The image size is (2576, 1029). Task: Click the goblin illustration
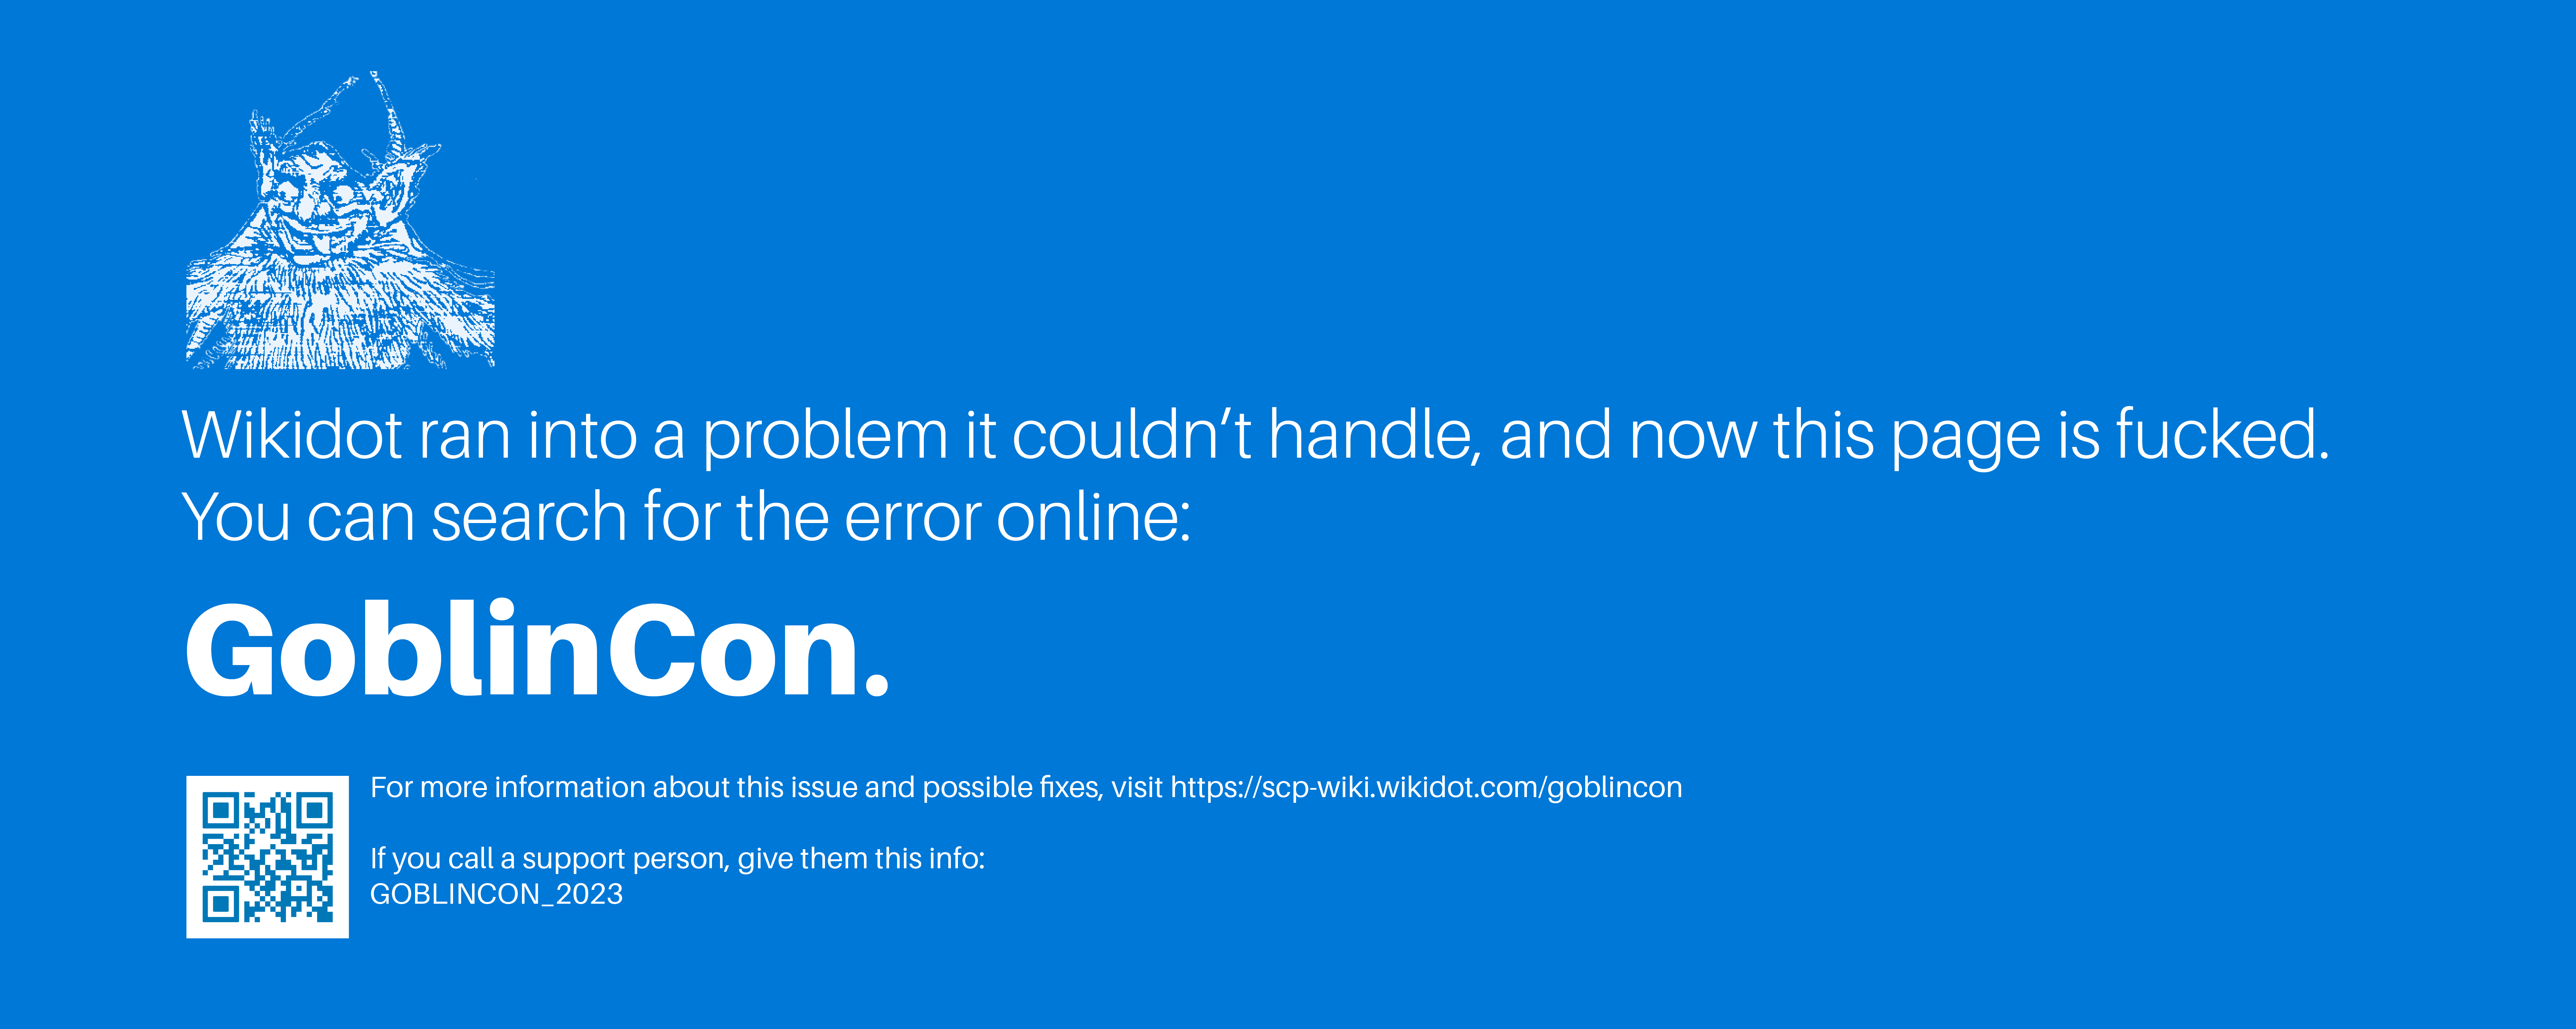coord(340,220)
